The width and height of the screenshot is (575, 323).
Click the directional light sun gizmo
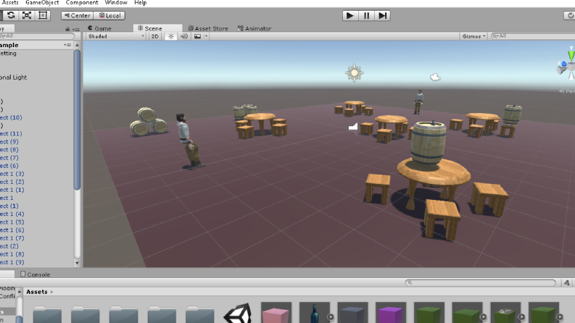(355, 73)
